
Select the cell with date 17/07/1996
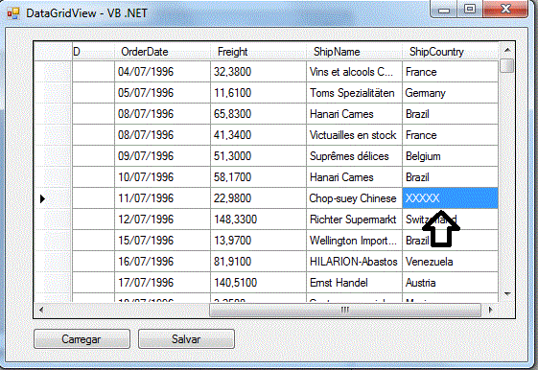[x=162, y=283]
